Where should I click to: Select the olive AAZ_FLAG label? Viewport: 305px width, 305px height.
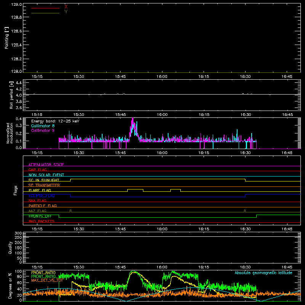click(37, 211)
